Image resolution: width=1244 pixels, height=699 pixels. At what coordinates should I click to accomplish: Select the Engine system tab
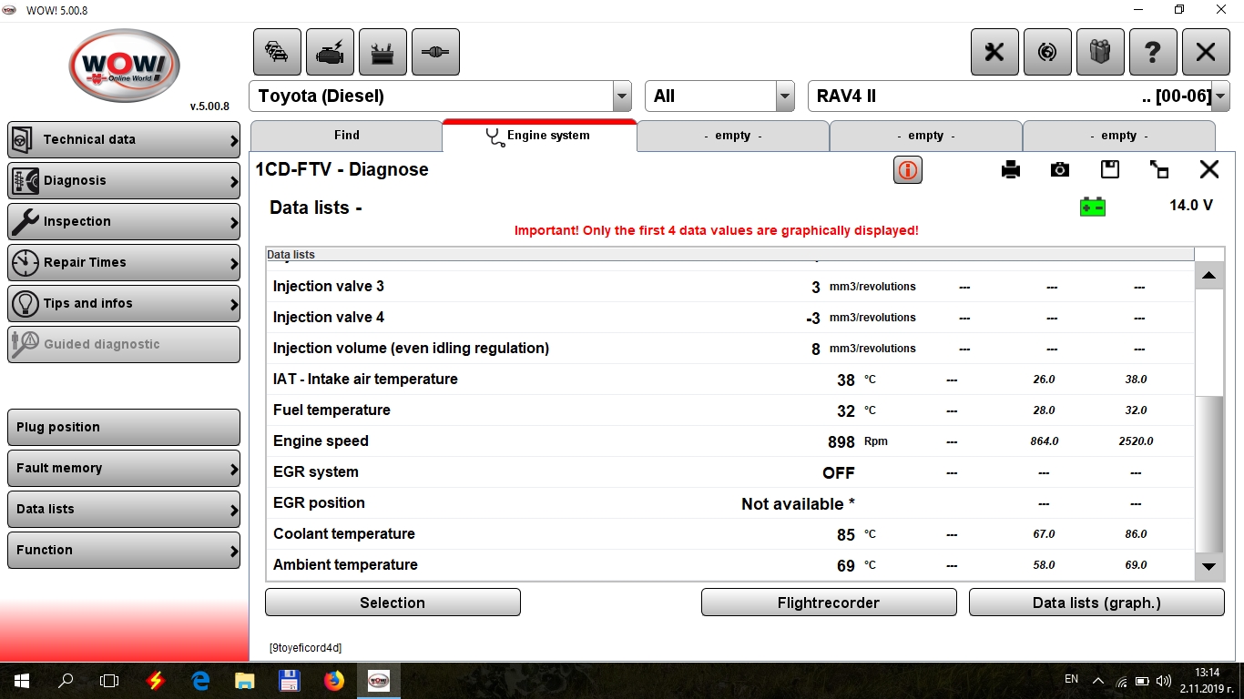click(539, 136)
